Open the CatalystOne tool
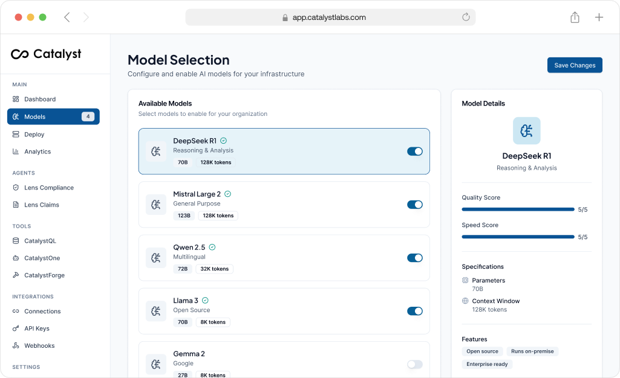The image size is (620, 378). pos(53,258)
